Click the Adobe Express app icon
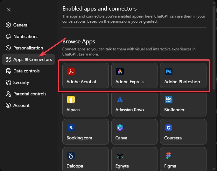217x171 pixels. (120, 71)
